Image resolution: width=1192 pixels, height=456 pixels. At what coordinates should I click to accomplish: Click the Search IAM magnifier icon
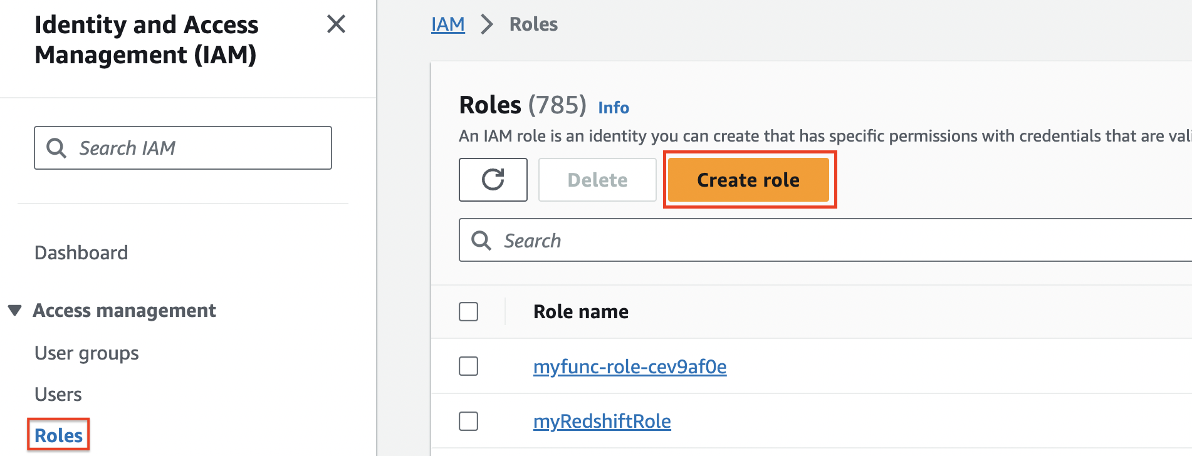(56, 148)
